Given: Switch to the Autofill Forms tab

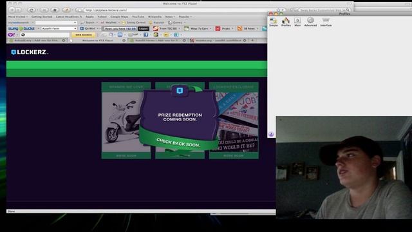Looking at the screenshot, I should [x=156, y=41].
